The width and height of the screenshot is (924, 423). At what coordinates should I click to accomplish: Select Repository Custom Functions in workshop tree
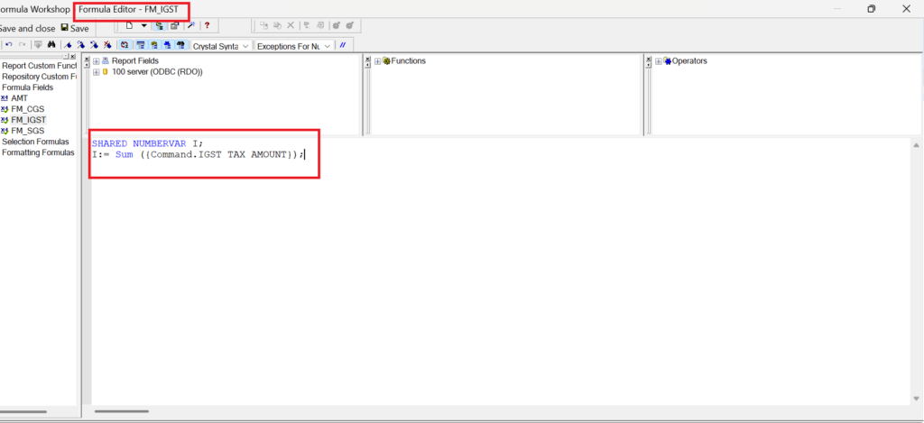[x=40, y=77]
